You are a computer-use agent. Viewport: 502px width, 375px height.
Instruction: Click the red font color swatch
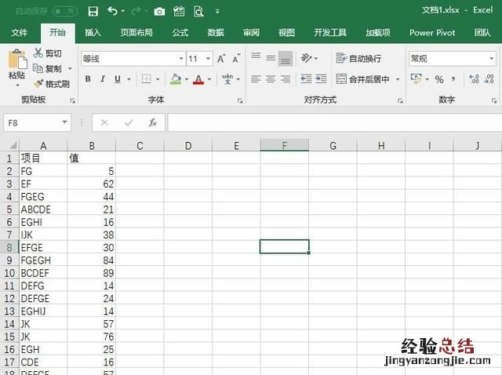pos(198,79)
